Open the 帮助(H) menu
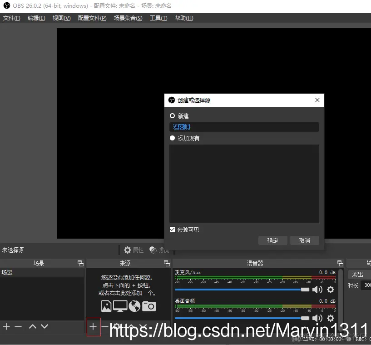371x345 pixels. (184, 18)
